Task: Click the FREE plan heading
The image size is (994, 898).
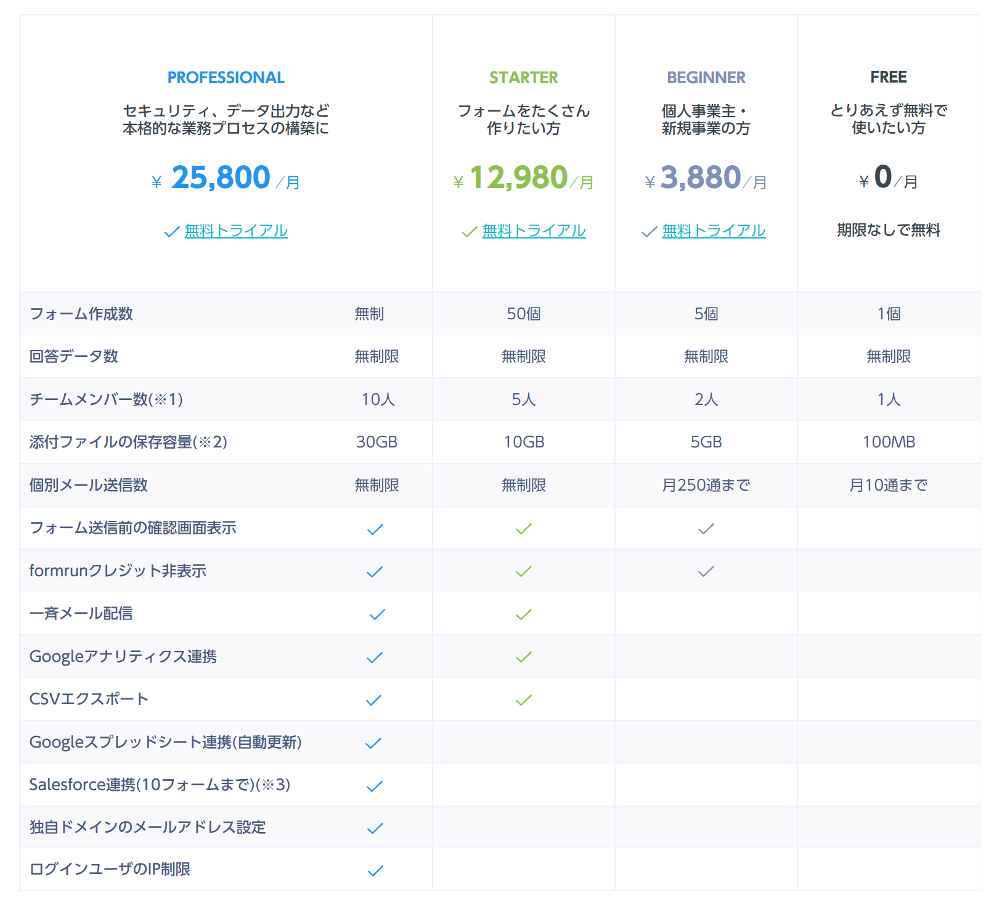Action: point(888,77)
